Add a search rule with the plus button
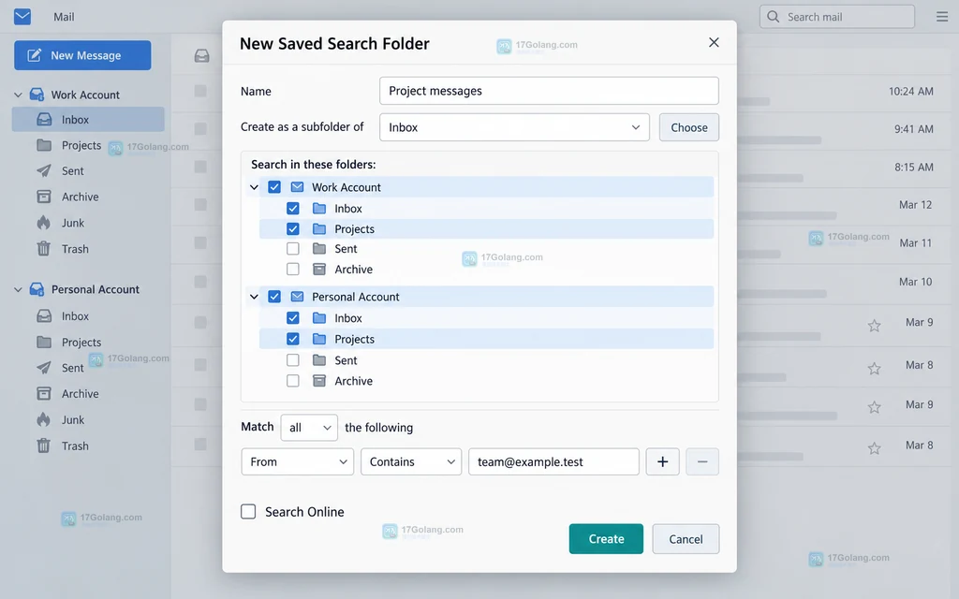This screenshot has width=959, height=599. click(662, 461)
